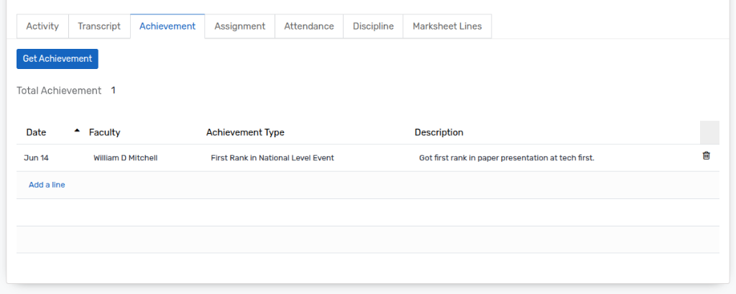736x294 pixels.
Task: Add a line to achievements
Action: (47, 185)
